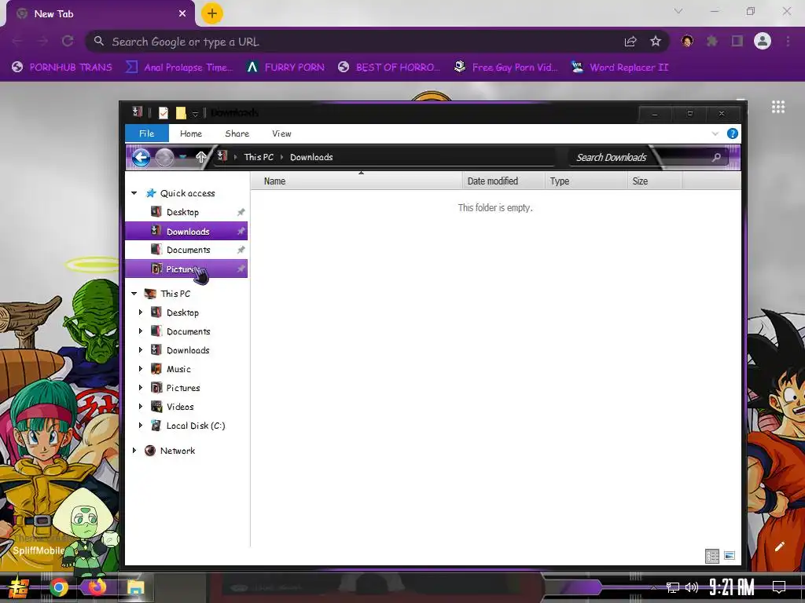
Task: Open pinned Pictures under Quick access
Action: pyautogui.click(x=186, y=269)
